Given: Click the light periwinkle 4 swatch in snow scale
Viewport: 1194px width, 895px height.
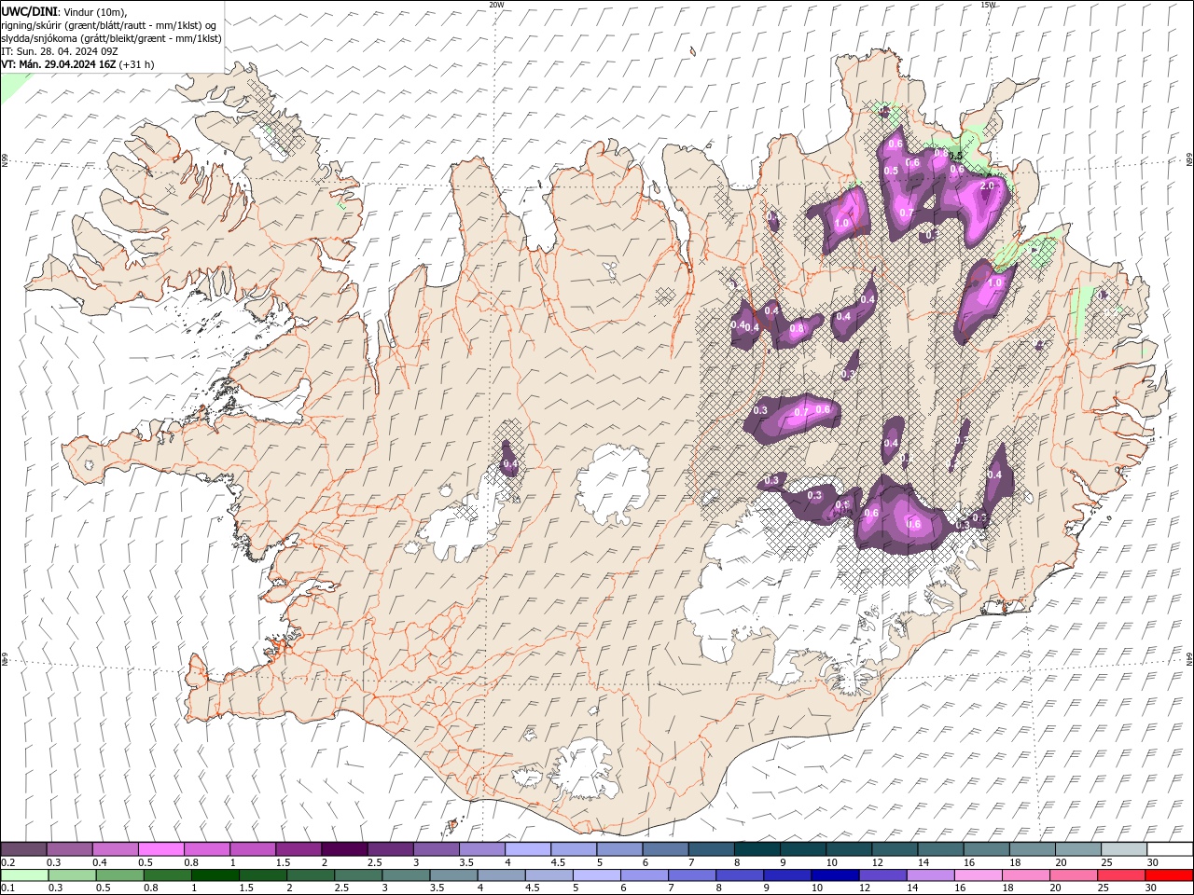Looking at the screenshot, I should pyautogui.click(x=528, y=848).
